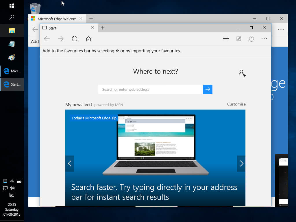
Task: Open a new tab in the front Edge window
Action: pyautogui.click(x=103, y=28)
